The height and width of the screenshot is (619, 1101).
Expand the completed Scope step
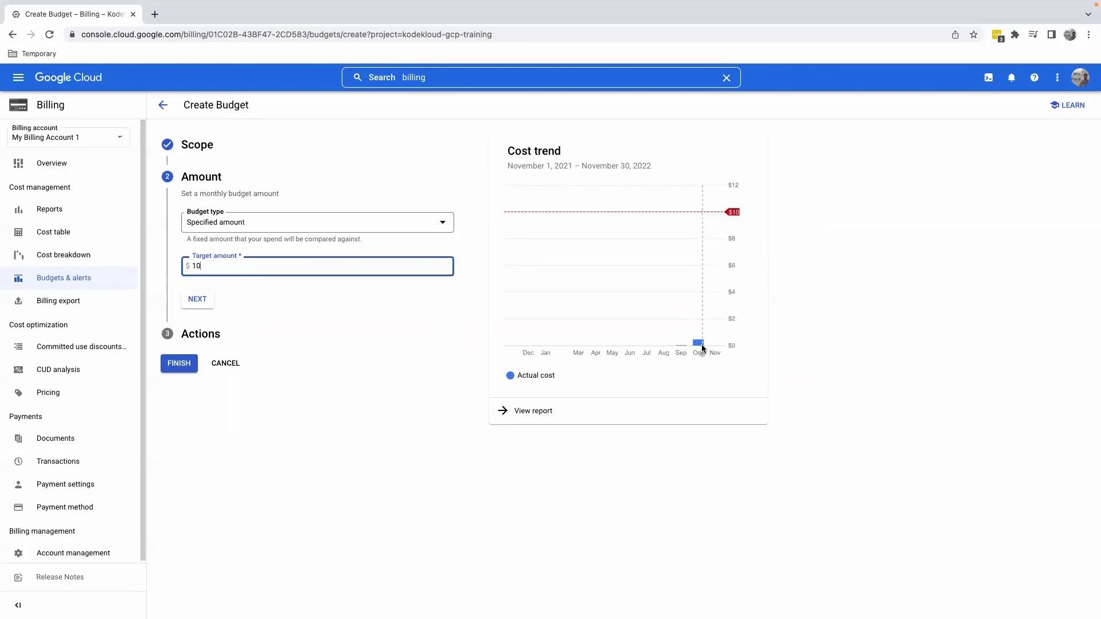click(x=197, y=144)
